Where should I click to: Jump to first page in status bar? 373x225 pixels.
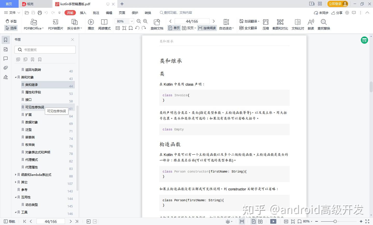(x=25, y=221)
